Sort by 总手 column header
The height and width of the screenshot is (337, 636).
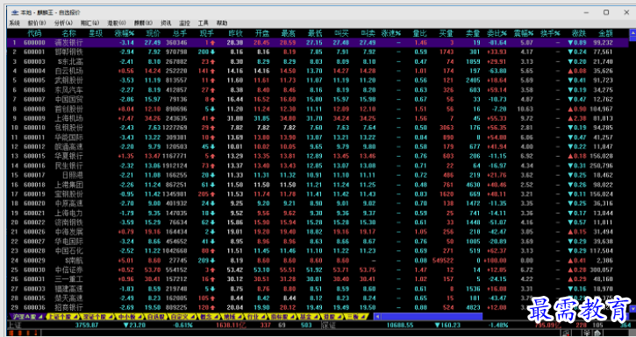[179, 33]
